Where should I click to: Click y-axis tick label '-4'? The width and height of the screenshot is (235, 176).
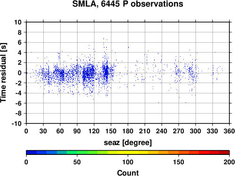click(x=18, y=93)
